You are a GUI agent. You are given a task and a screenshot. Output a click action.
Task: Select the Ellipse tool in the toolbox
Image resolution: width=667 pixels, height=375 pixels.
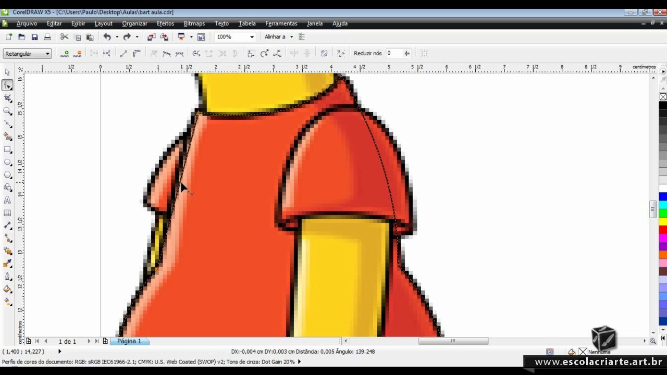7,162
